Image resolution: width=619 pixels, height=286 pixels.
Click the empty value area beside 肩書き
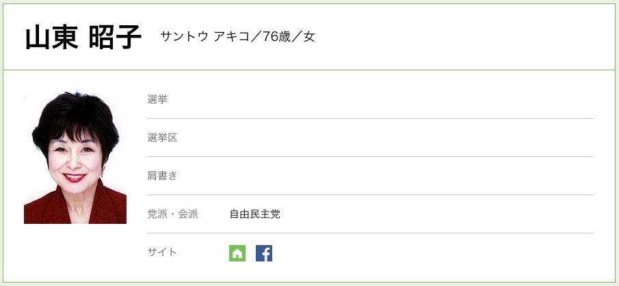point(410,176)
